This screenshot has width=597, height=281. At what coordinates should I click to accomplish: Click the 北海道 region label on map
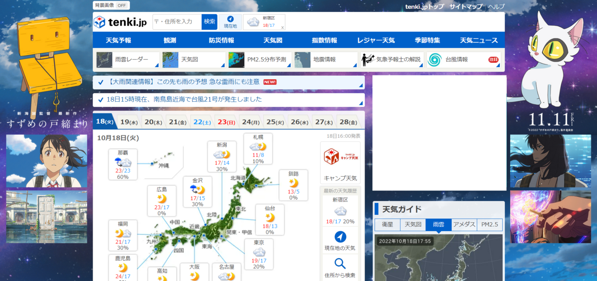point(238,178)
